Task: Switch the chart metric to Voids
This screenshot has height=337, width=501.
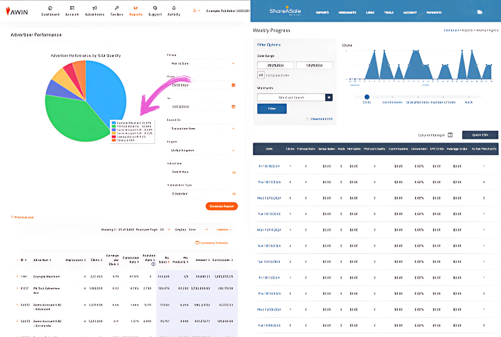Action: click(468, 102)
